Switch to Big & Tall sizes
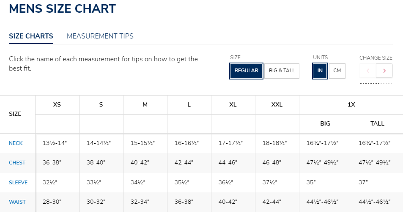Image resolution: width=403 pixels, height=219 pixels. [x=282, y=71]
